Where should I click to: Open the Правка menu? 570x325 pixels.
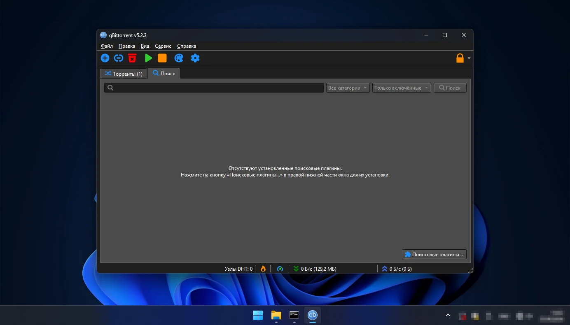[127, 46]
